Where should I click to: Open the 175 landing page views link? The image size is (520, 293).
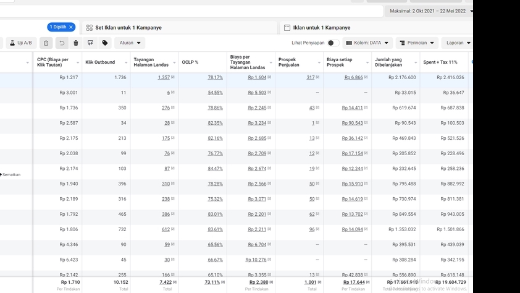click(166, 138)
